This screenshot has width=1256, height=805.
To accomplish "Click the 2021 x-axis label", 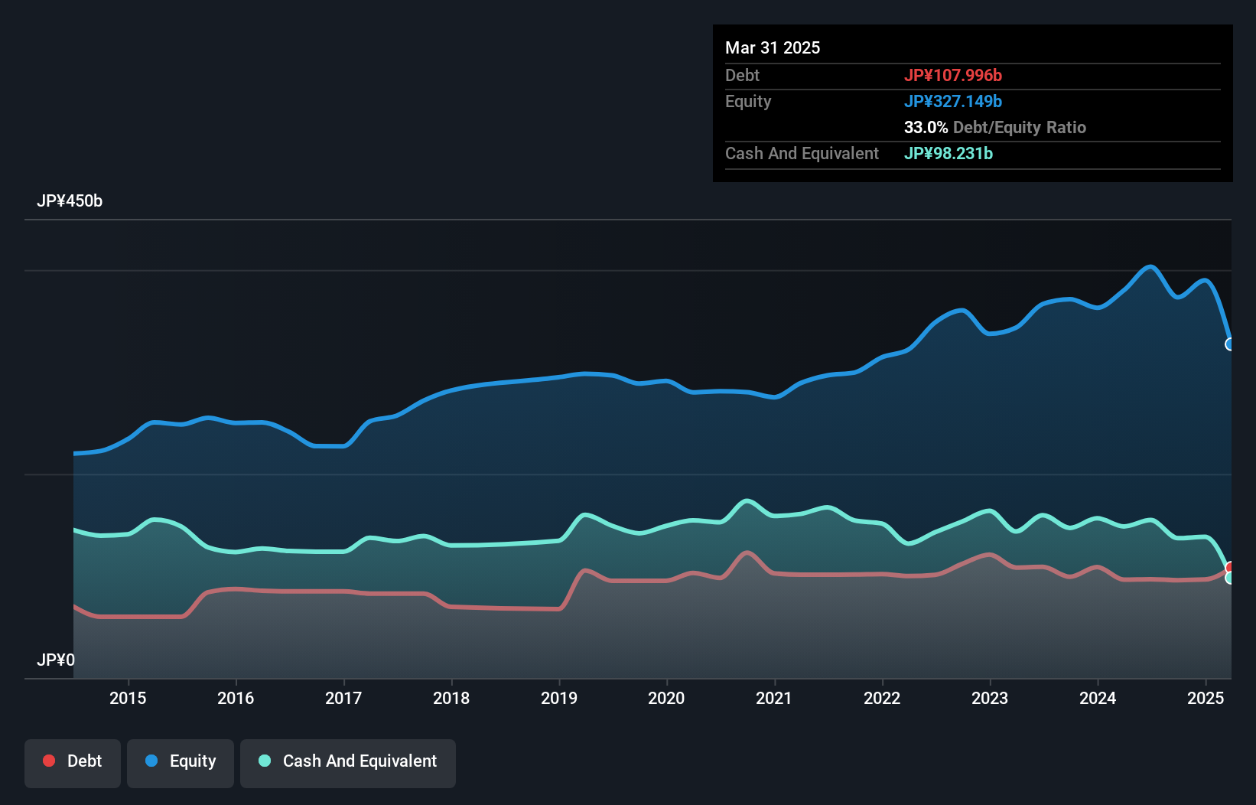I will tap(774, 698).
